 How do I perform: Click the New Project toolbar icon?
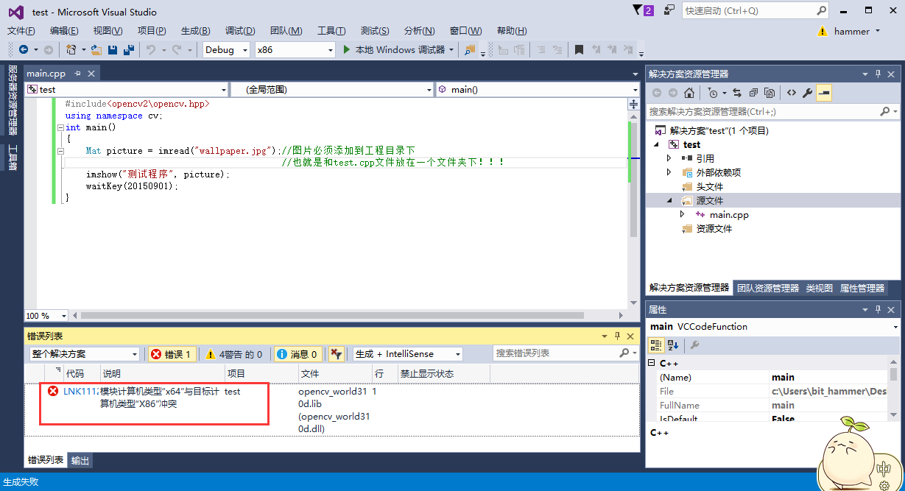tap(71, 49)
